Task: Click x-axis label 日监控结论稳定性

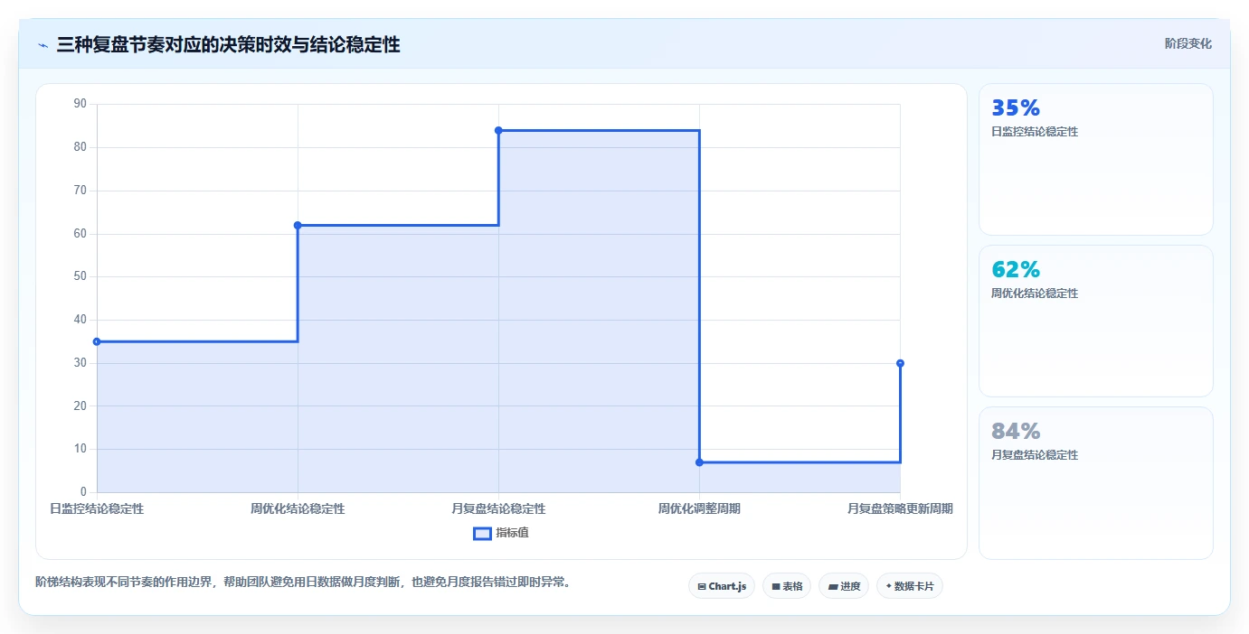Action: 97,508
